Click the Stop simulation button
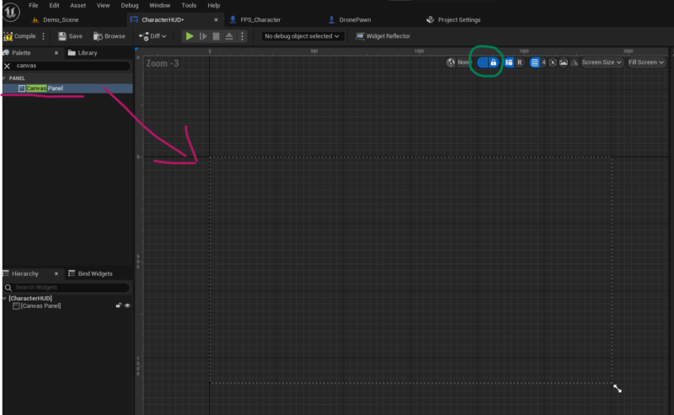The width and height of the screenshot is (674, 415). tap(217, 36)
